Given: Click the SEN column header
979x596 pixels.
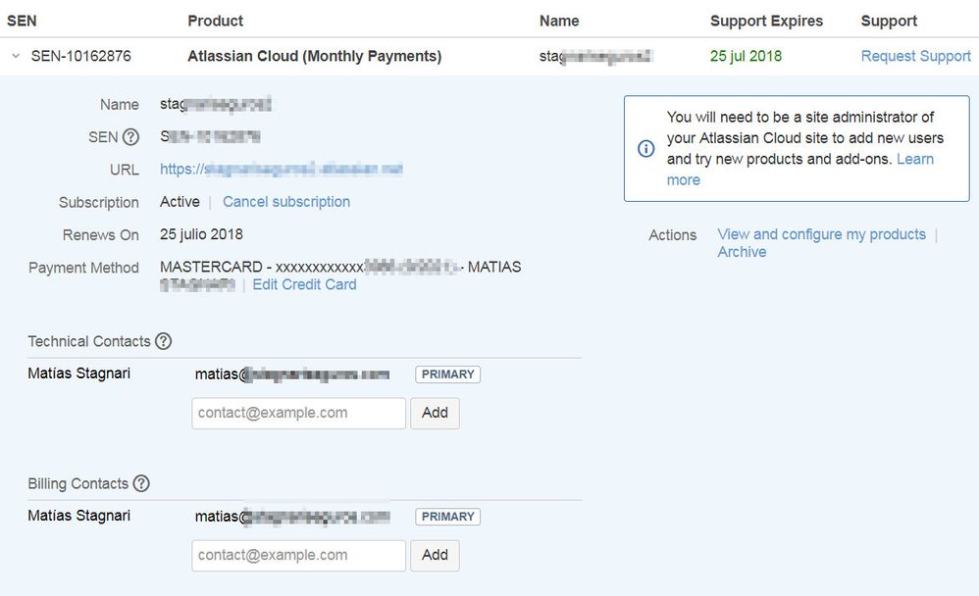Looking at the screenshot, I should coord(22,21).
